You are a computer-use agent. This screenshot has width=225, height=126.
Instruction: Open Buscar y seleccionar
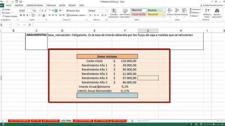[x=217, y=13]
